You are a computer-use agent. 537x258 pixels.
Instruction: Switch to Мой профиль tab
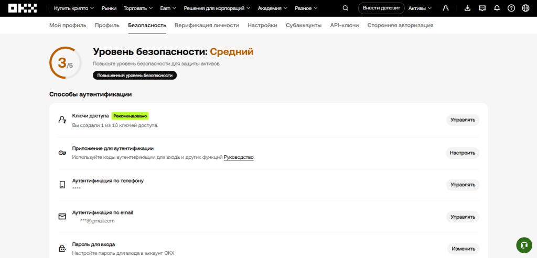point(68,25)
